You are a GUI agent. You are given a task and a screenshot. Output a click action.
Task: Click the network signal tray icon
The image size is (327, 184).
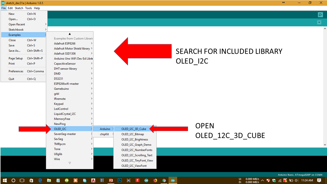coord(279,180)
